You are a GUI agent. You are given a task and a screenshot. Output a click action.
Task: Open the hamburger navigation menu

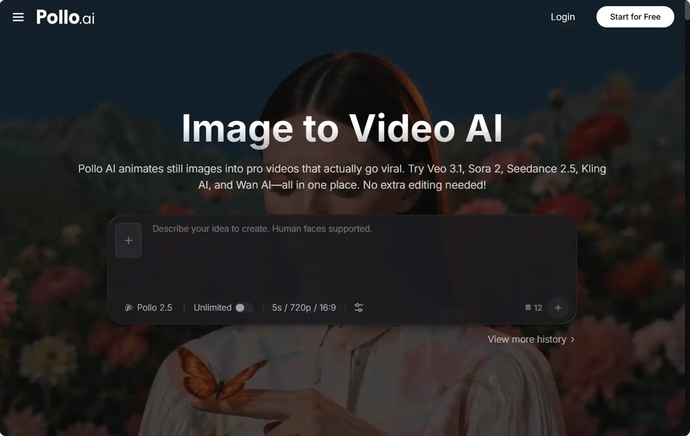pyautogui.click(x=18, y=17)
